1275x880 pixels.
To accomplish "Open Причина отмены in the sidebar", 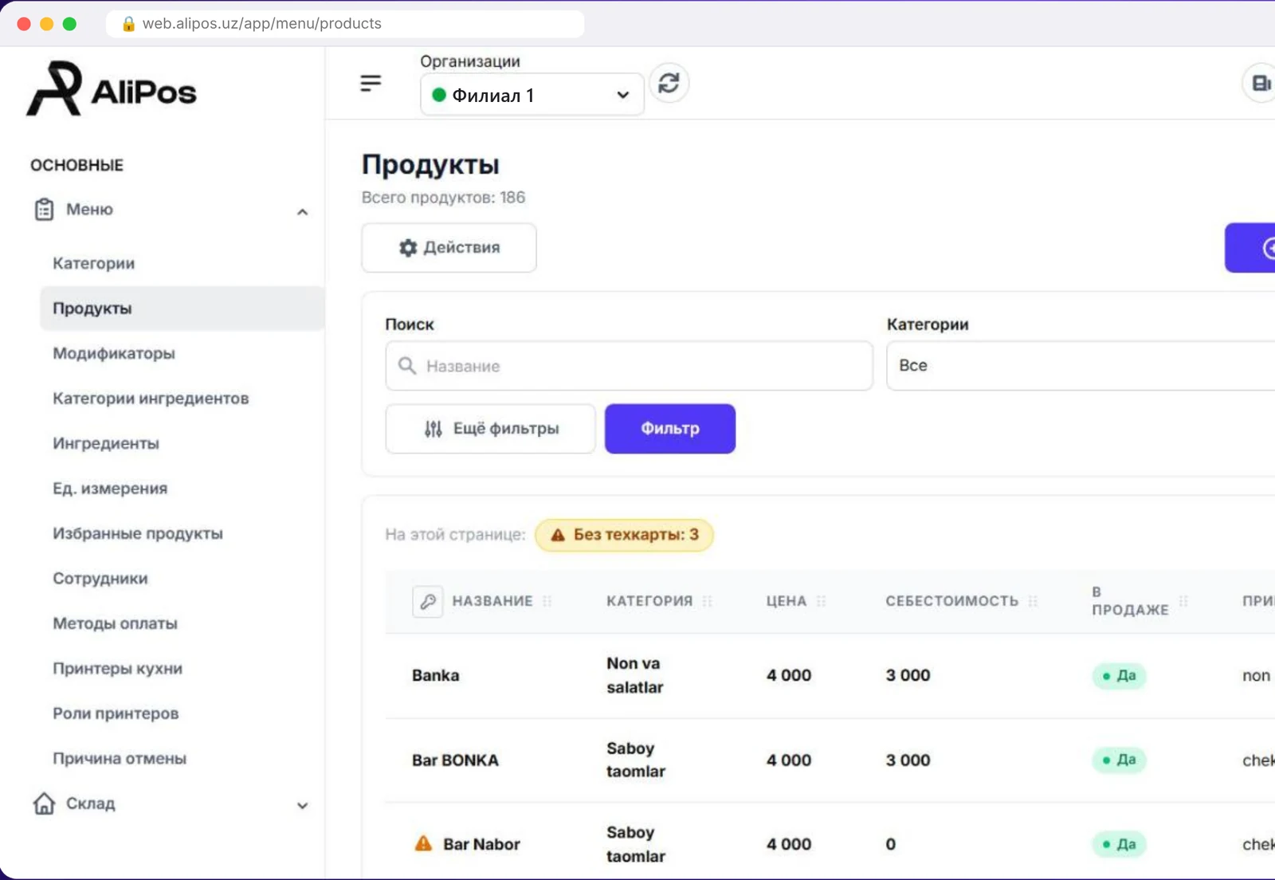I will [120, 759].
